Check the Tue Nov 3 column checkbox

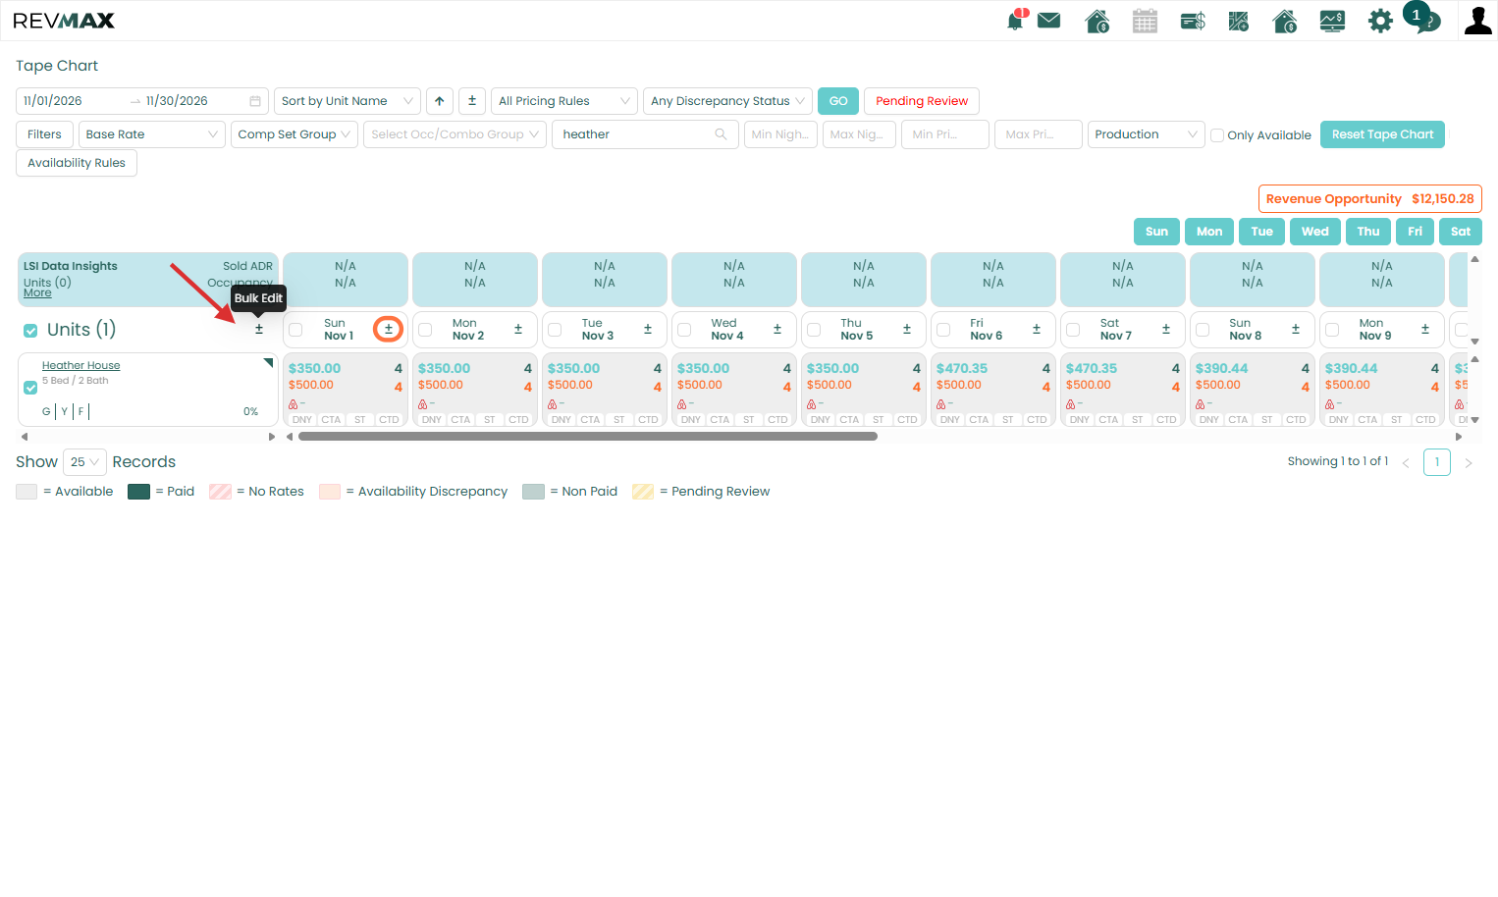tap(555, 330)
